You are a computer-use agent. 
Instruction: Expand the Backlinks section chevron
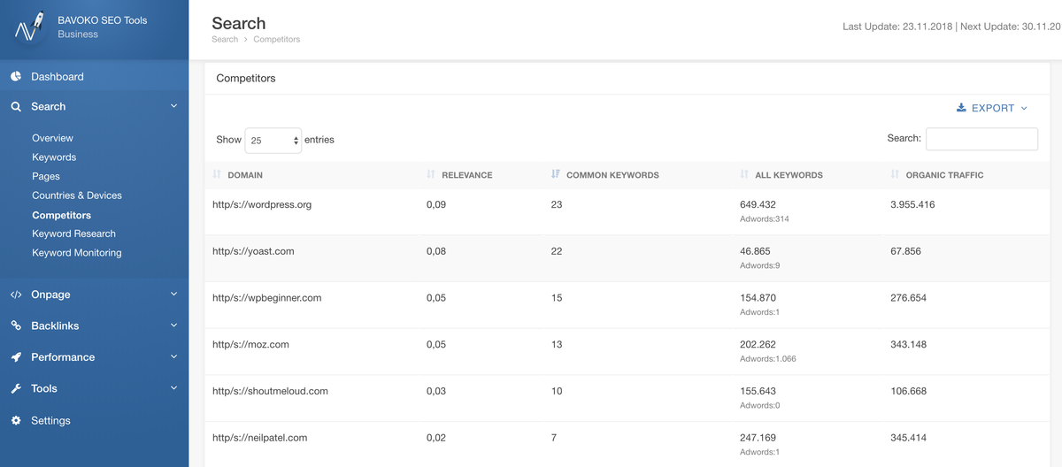click(173, 325)
